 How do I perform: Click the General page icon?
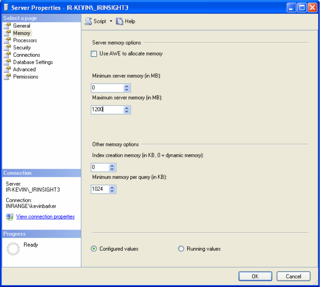pos(7,26)
